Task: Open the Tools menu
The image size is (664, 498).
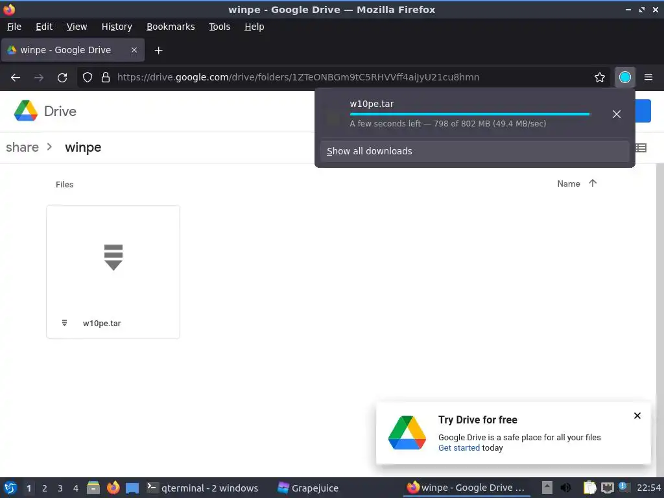Action: pos(219,27)
